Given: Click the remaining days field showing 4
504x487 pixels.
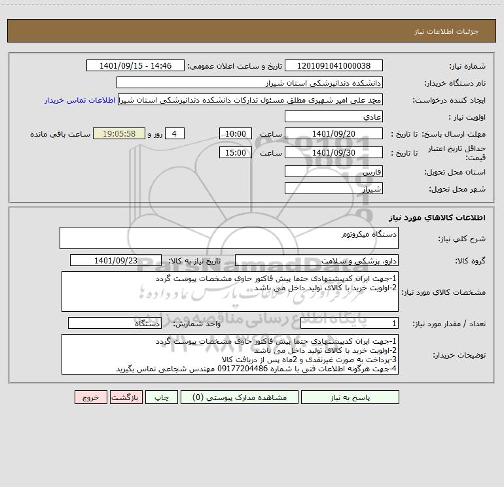Looking at the screenshot, I should click(x=175, y=133).
